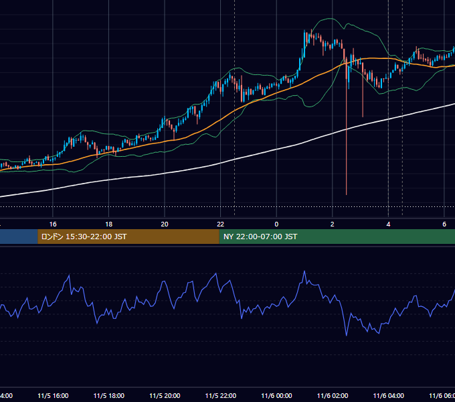Click the London 15:30-22:00 JST session bar
This screenshot has height=402, width=455.
tap(128, 237)
